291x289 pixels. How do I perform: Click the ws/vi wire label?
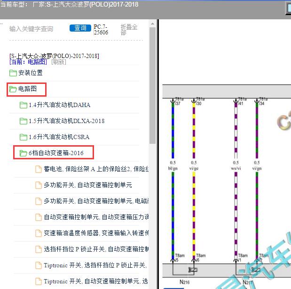(236, 168)
